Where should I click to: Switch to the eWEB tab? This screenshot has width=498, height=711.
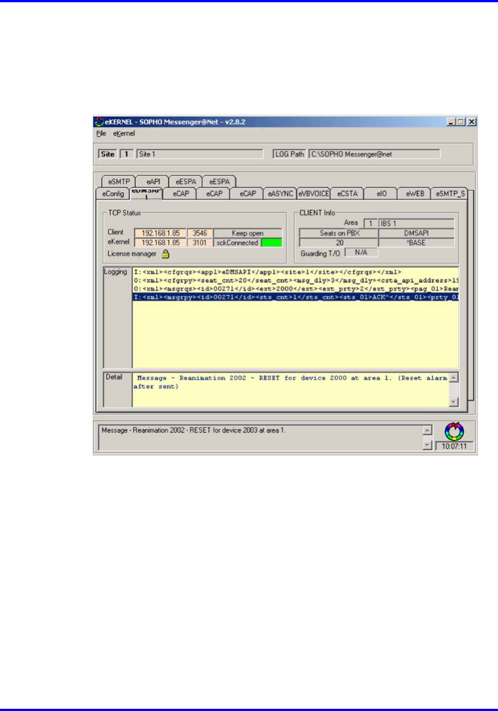(x=414, y=194)
